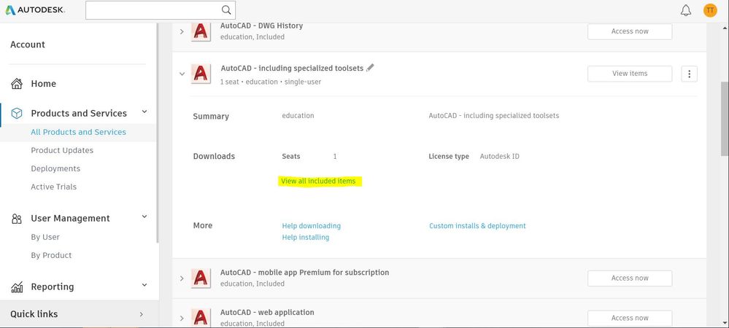Collapse AutoCAD - including specialized toolsets row
Viewport: 729px width, 328px height.
[182, 74]
